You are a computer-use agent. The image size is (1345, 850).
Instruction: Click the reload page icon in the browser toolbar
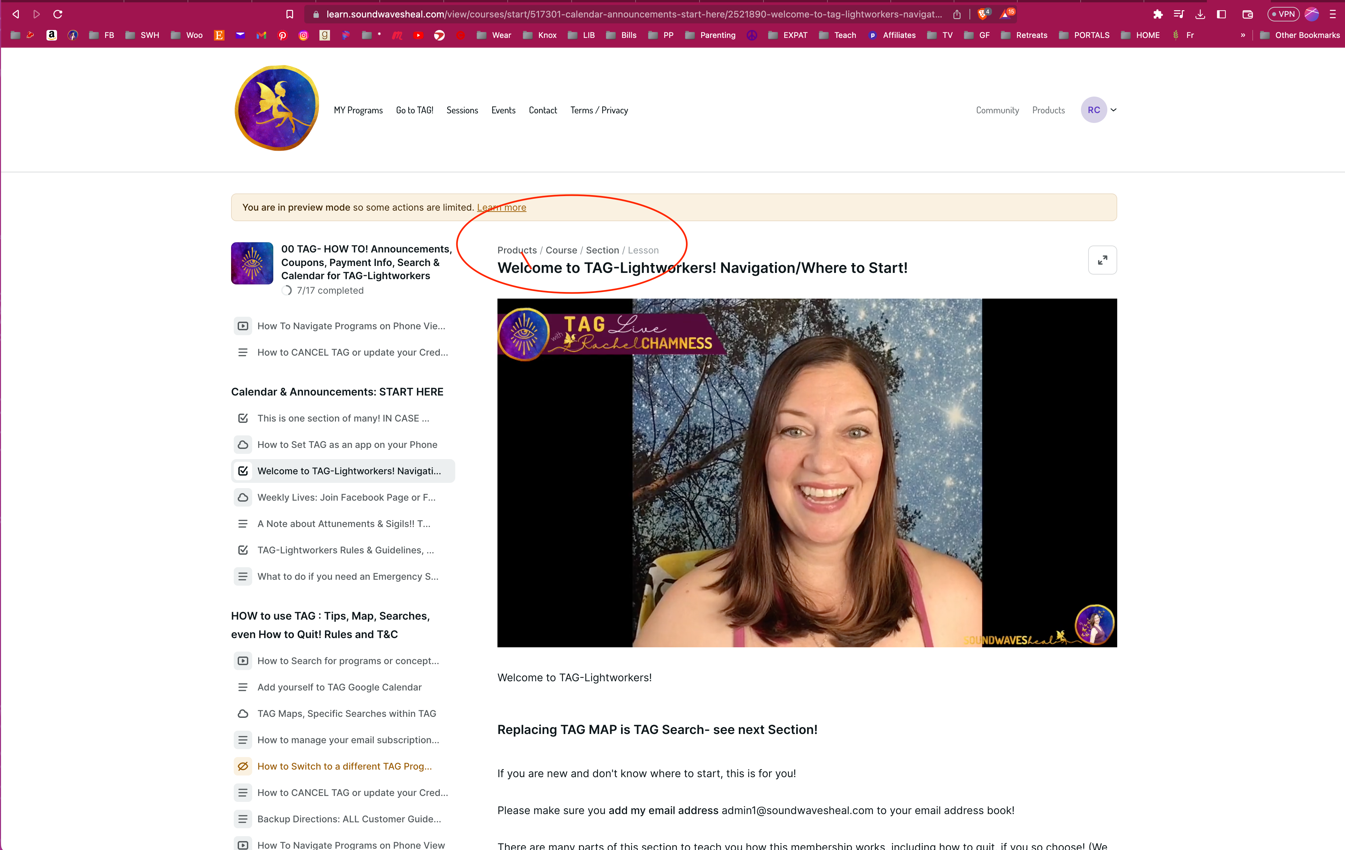(58, 15)
